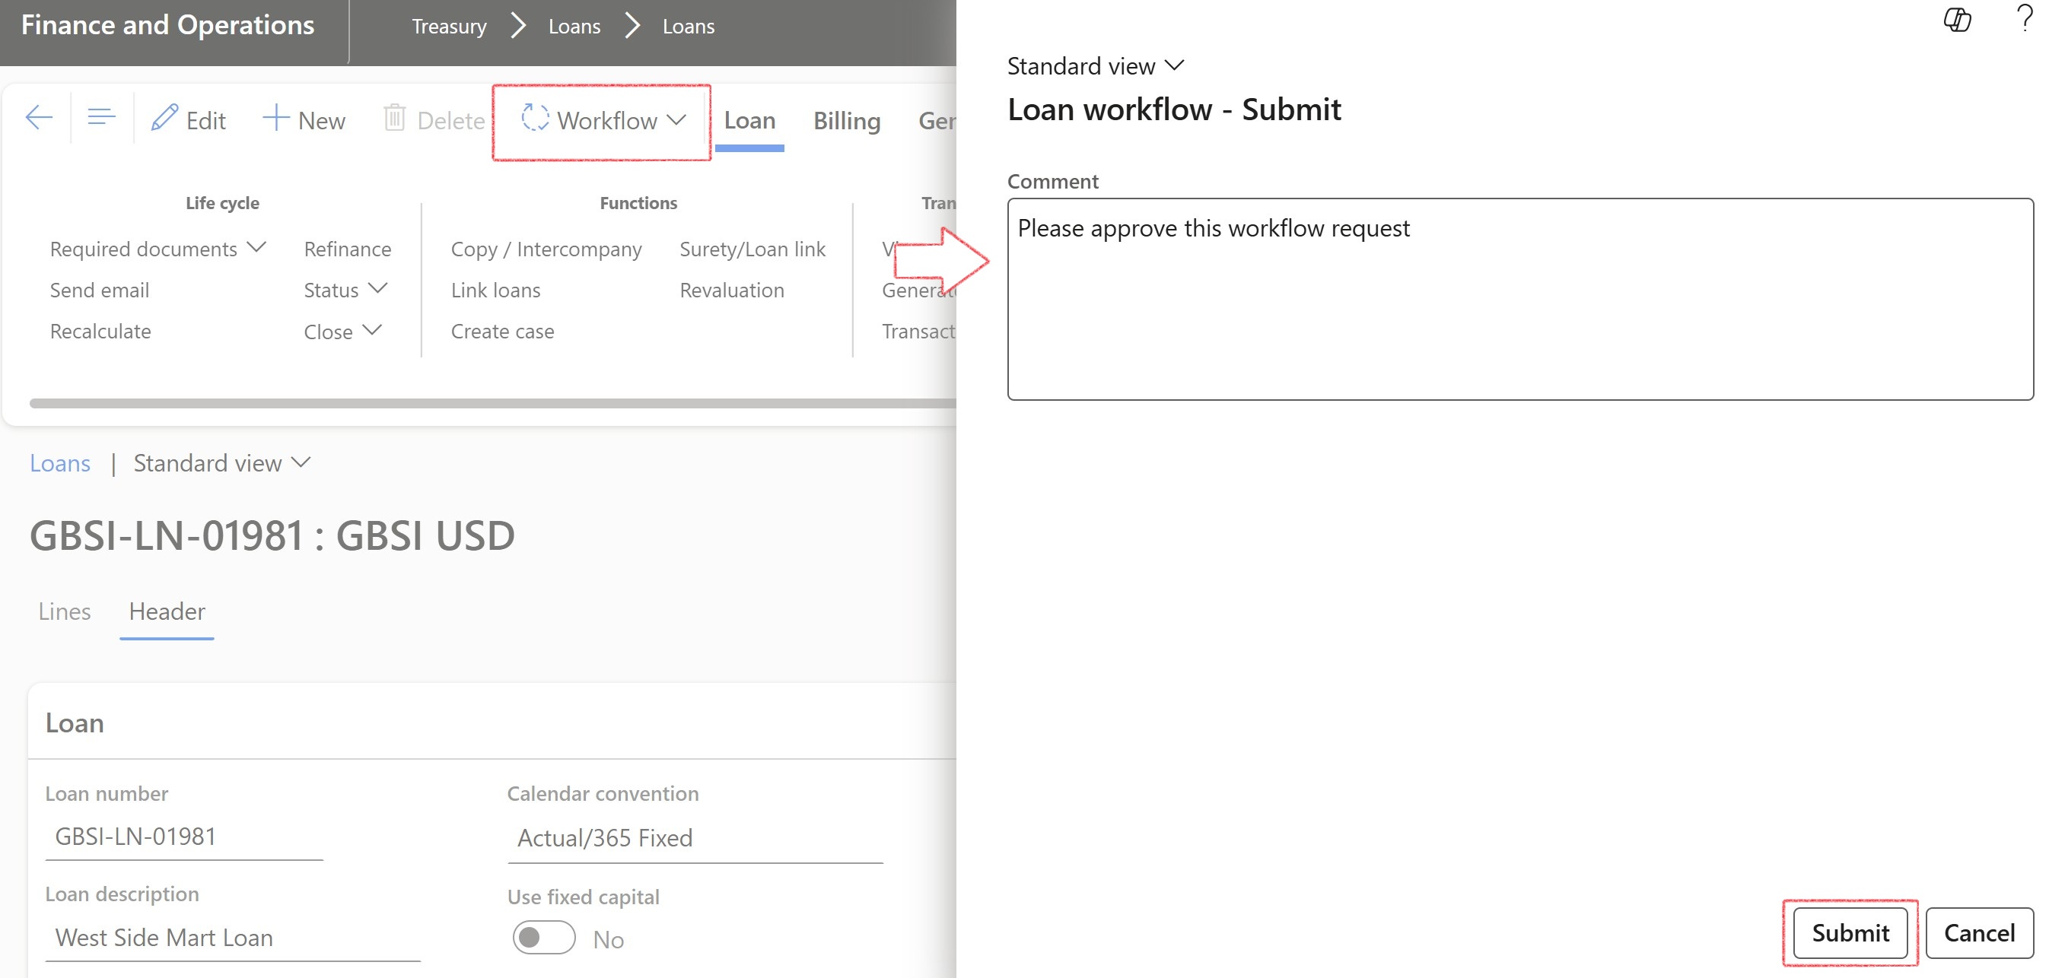Toggle Use fixed capital switch
The width and height of the screenshot is (2049, 978).
tap(544, 938)
